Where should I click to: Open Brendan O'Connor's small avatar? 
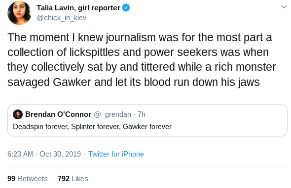click(18, 114)
